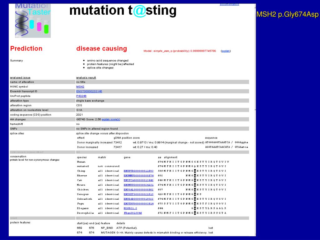Screen dimensions: 320x240
Task: Follow the Zebrafish gene link
Action: pos(138,199)
